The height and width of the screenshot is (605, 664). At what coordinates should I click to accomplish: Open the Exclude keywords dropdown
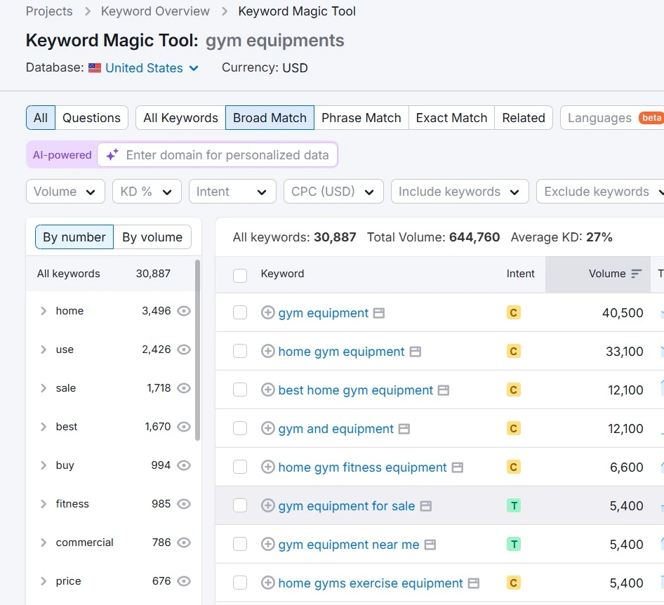click(x=600, y=192)
